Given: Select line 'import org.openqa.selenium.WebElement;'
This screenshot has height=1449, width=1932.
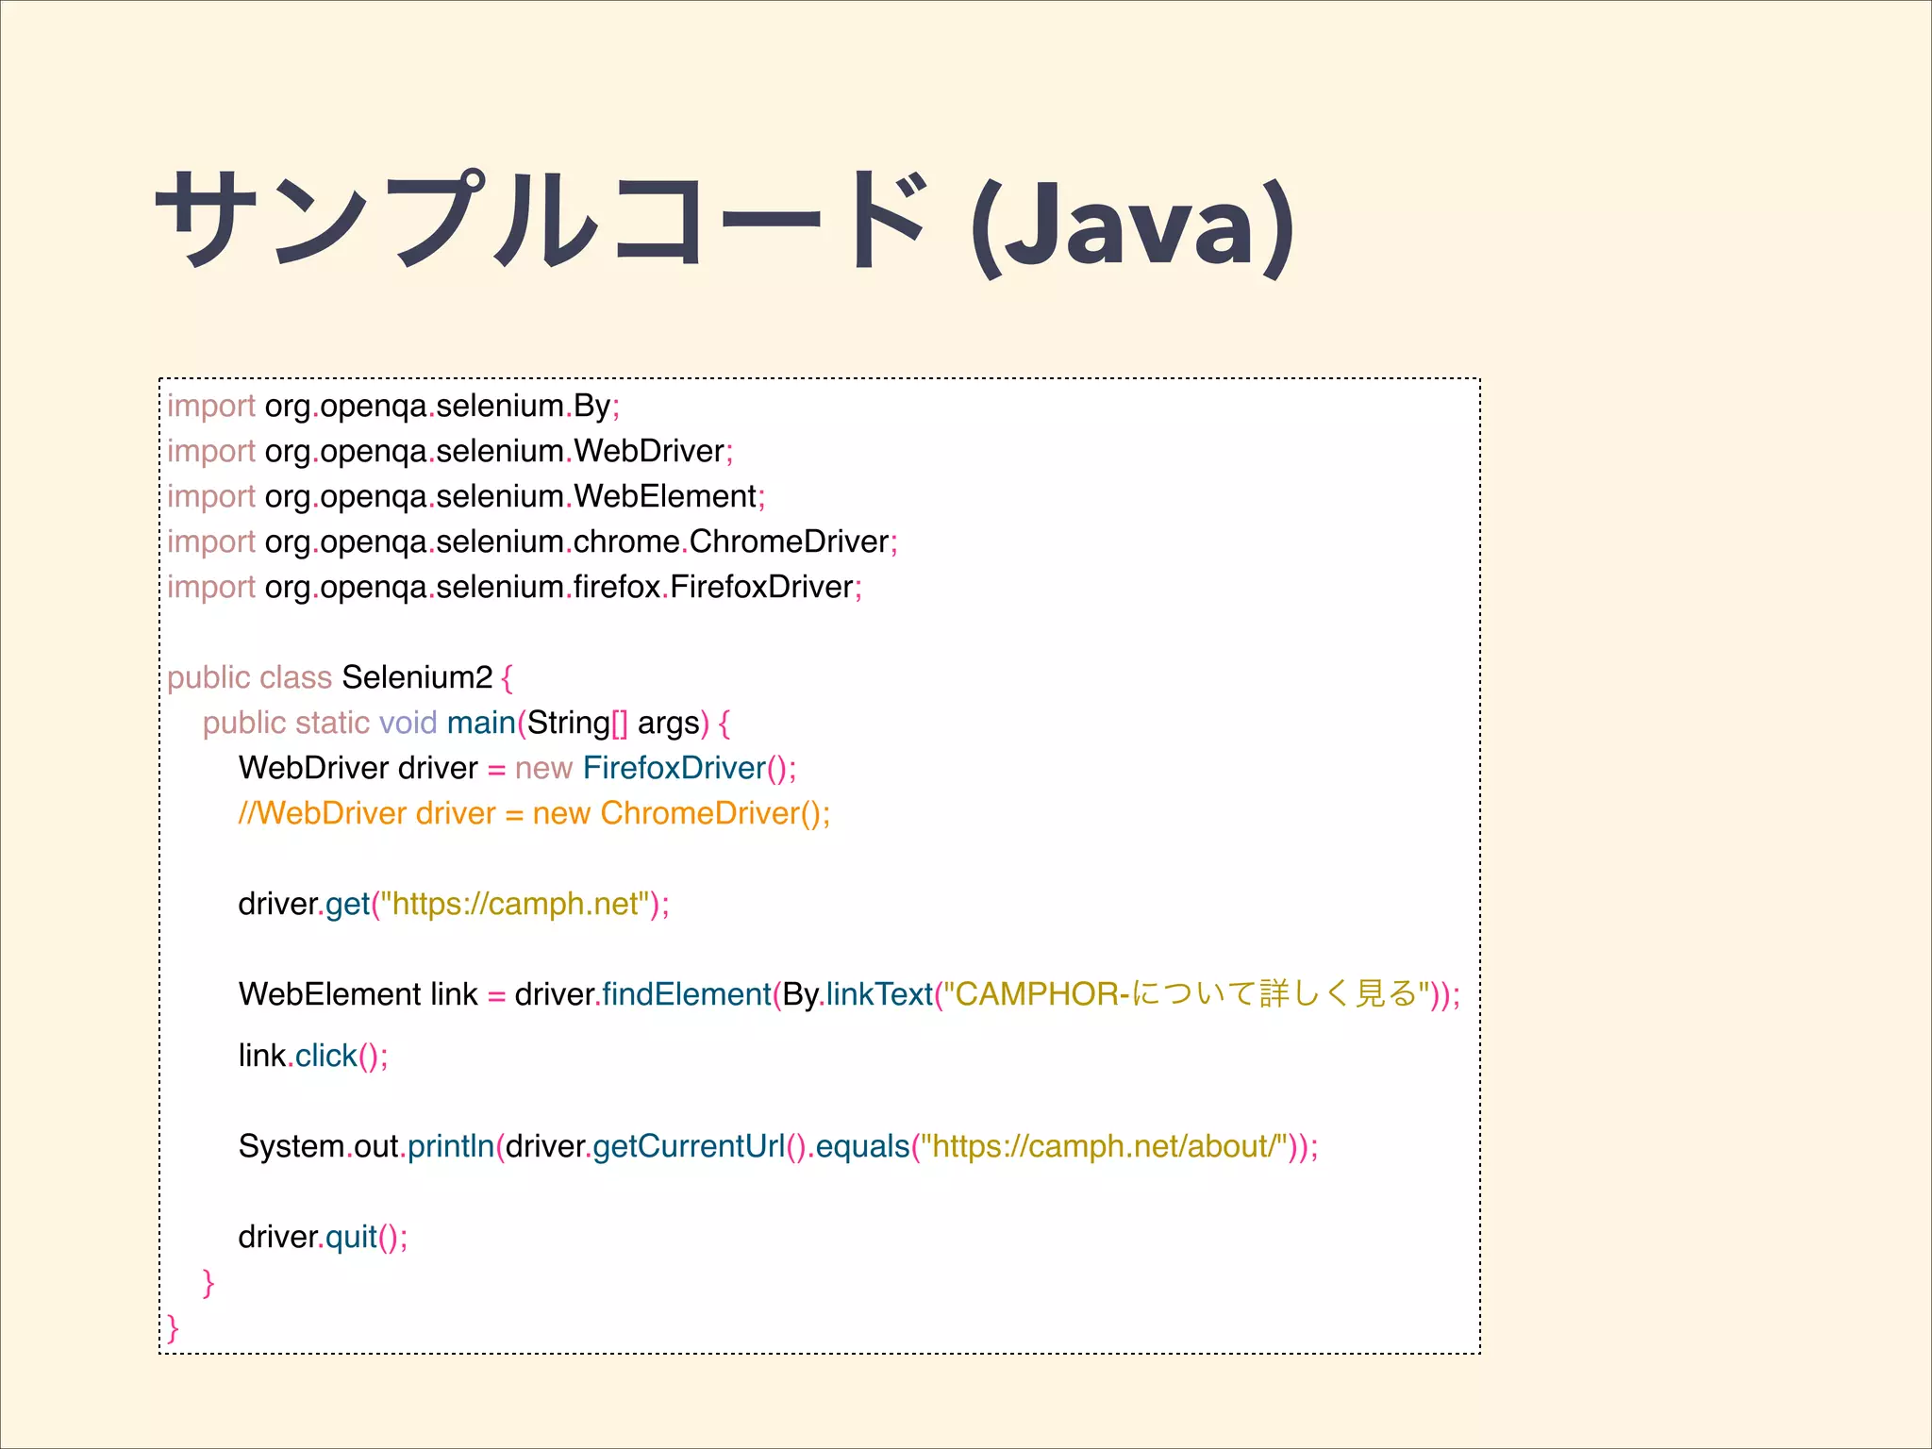Looking at the screenshot, I should pyautogui.click(x=466, y=497).
